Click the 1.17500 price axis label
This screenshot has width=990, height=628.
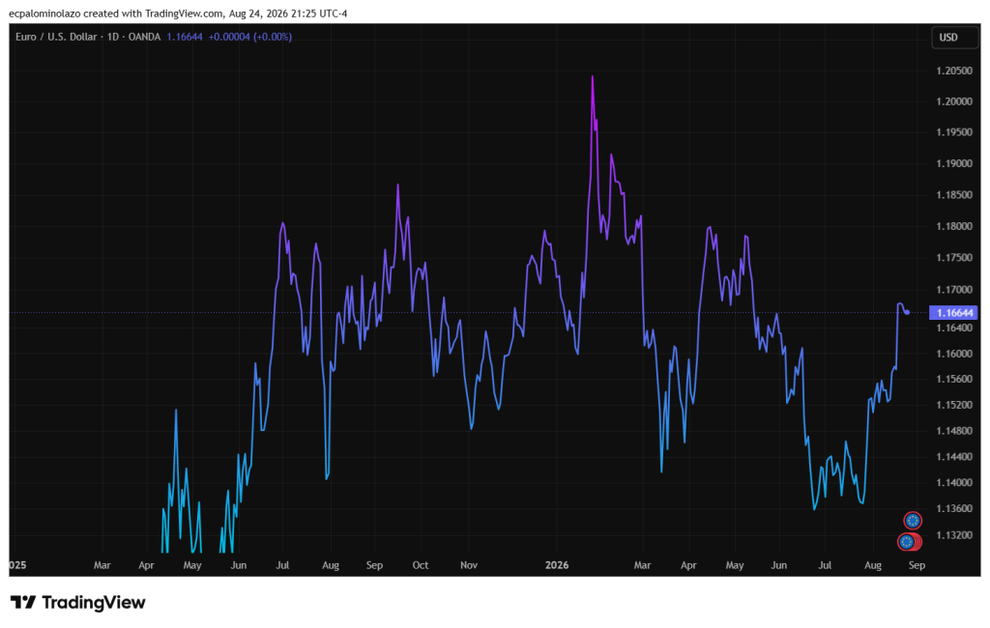click(x=954, y=258)
